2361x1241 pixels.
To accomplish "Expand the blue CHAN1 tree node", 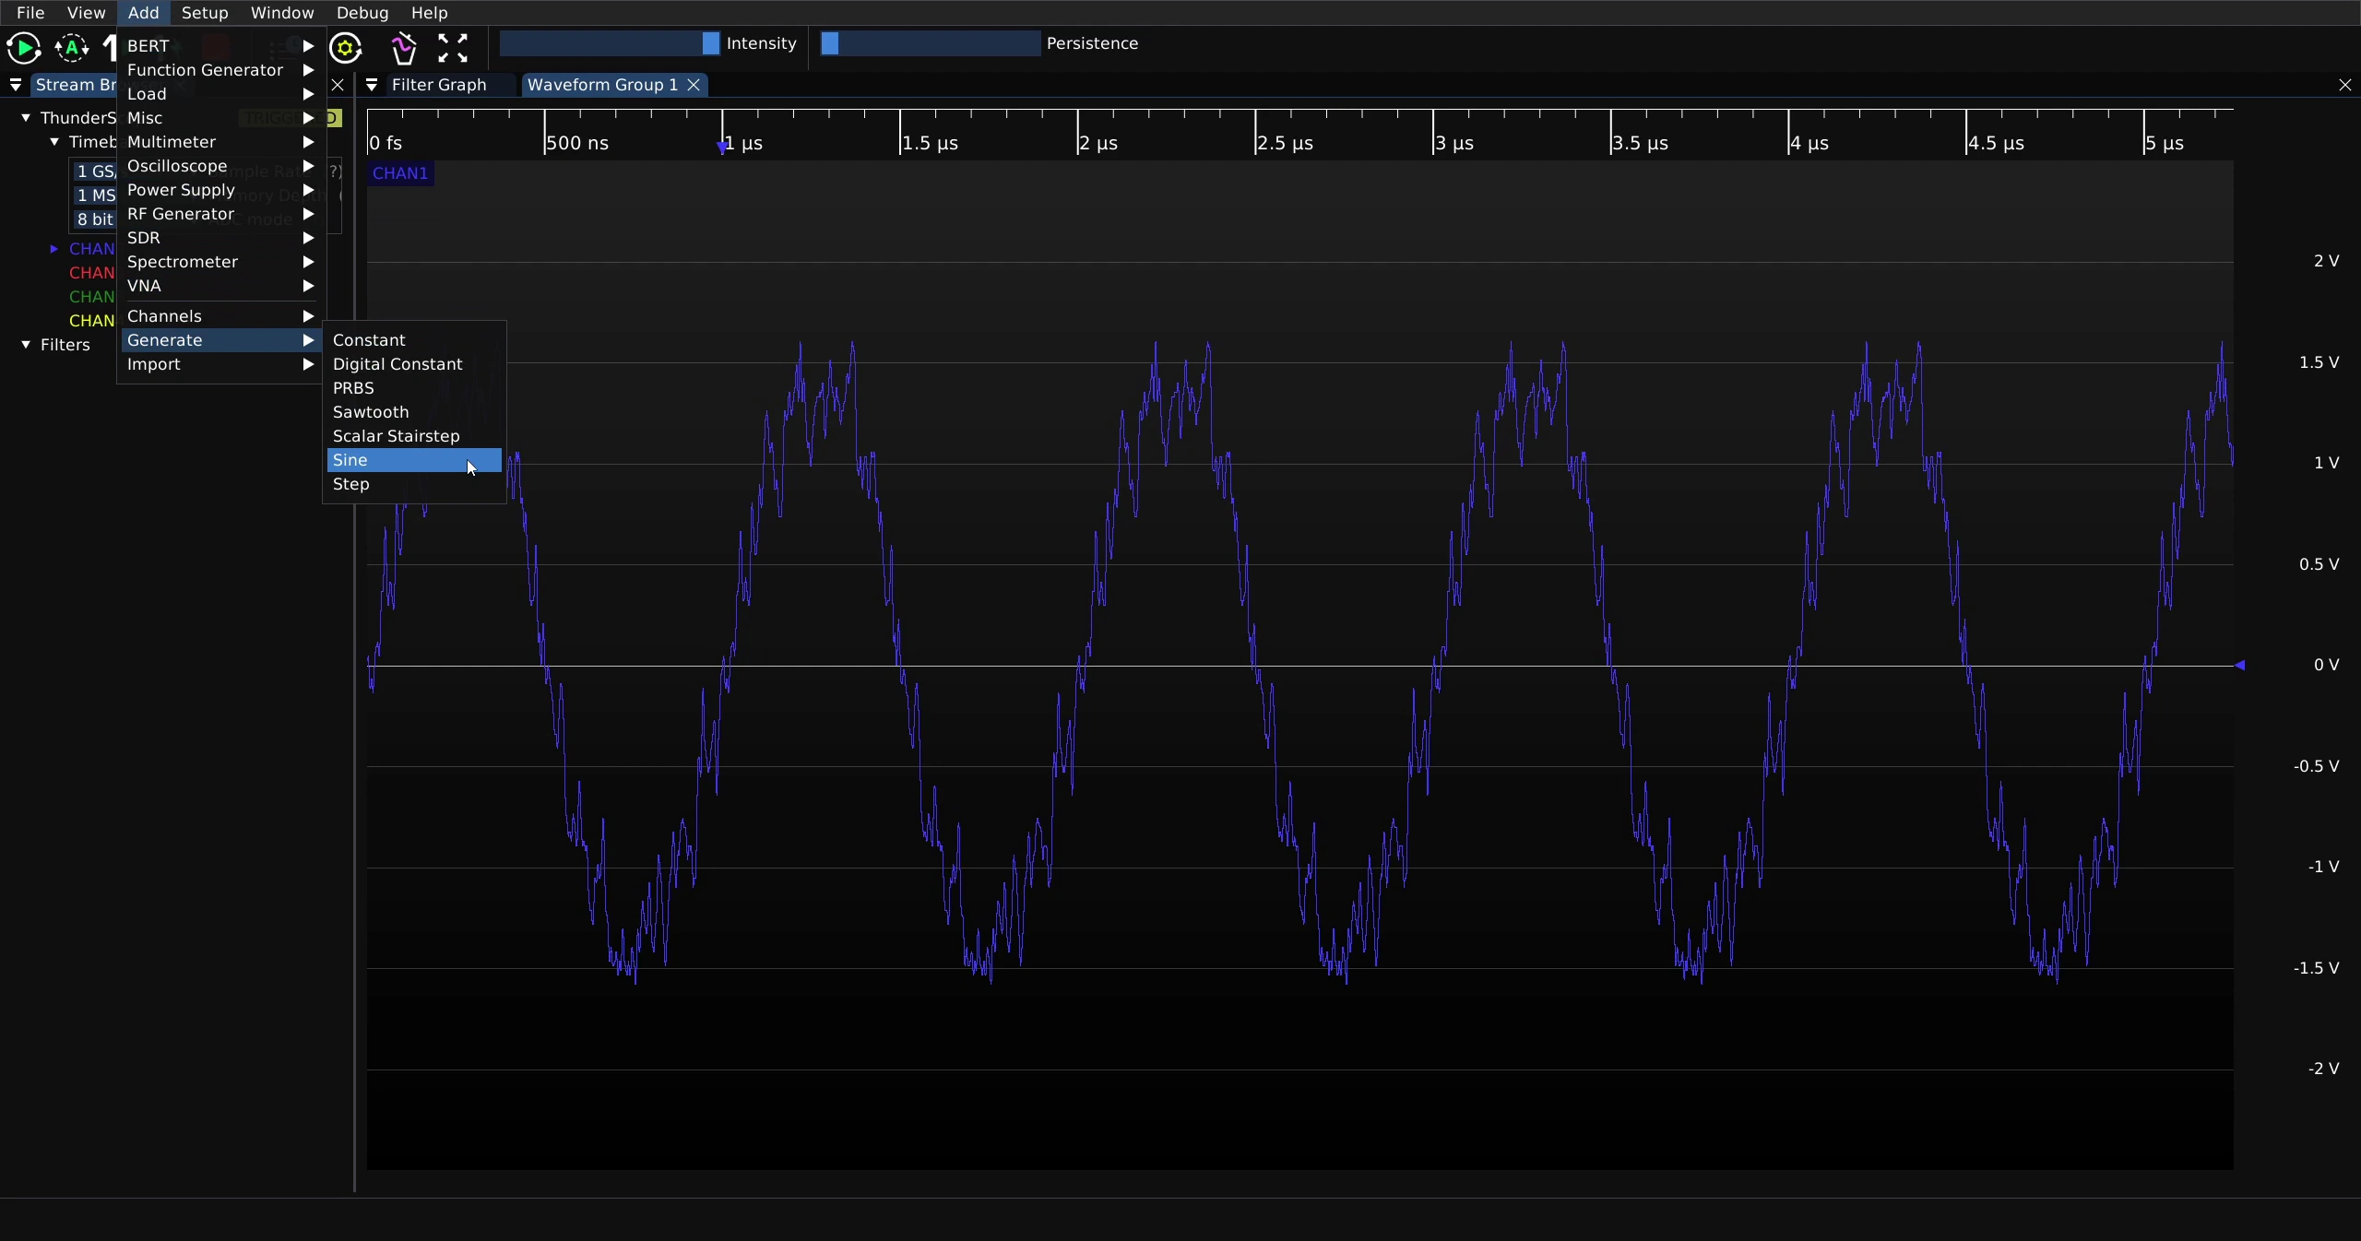I will (54, 249).
